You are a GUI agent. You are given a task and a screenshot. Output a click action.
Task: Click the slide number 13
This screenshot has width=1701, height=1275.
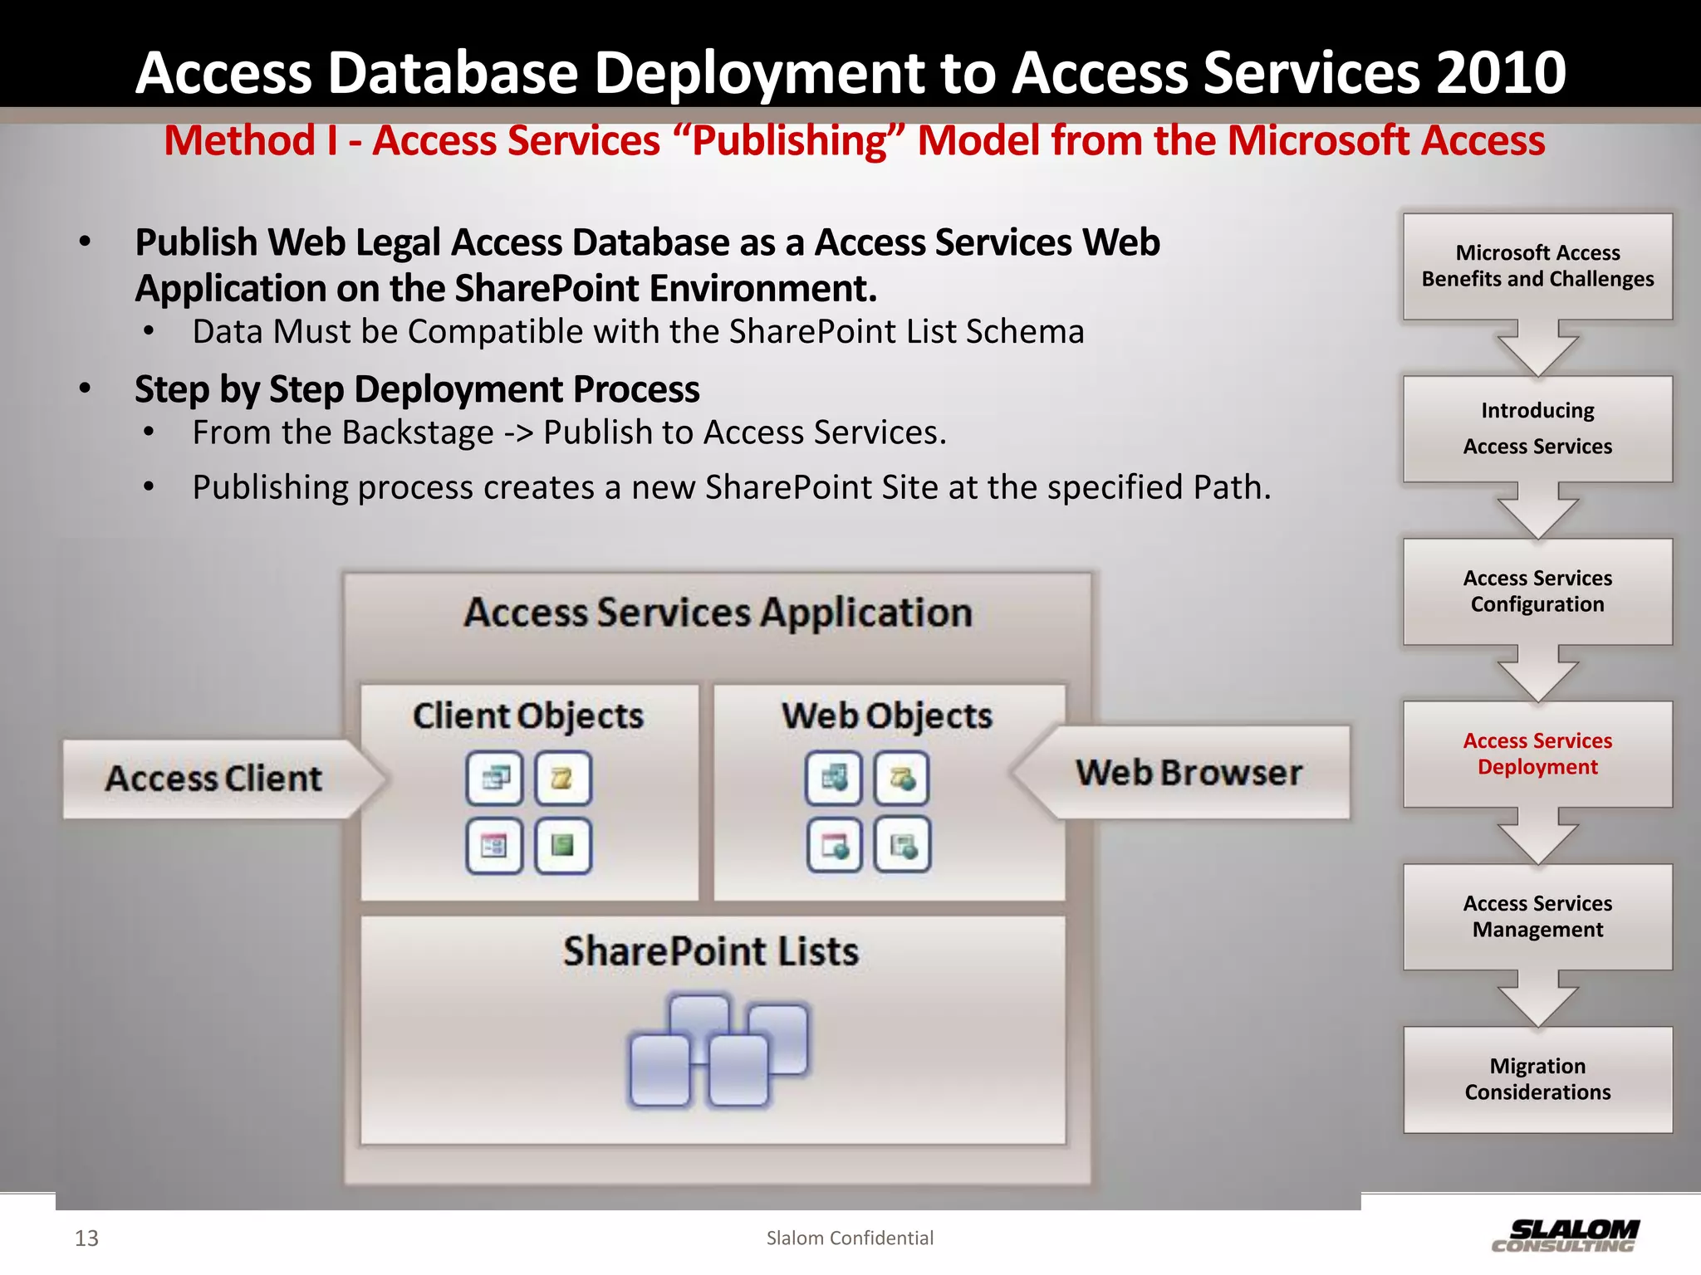pyautogui.click(x=86, y=1238)
